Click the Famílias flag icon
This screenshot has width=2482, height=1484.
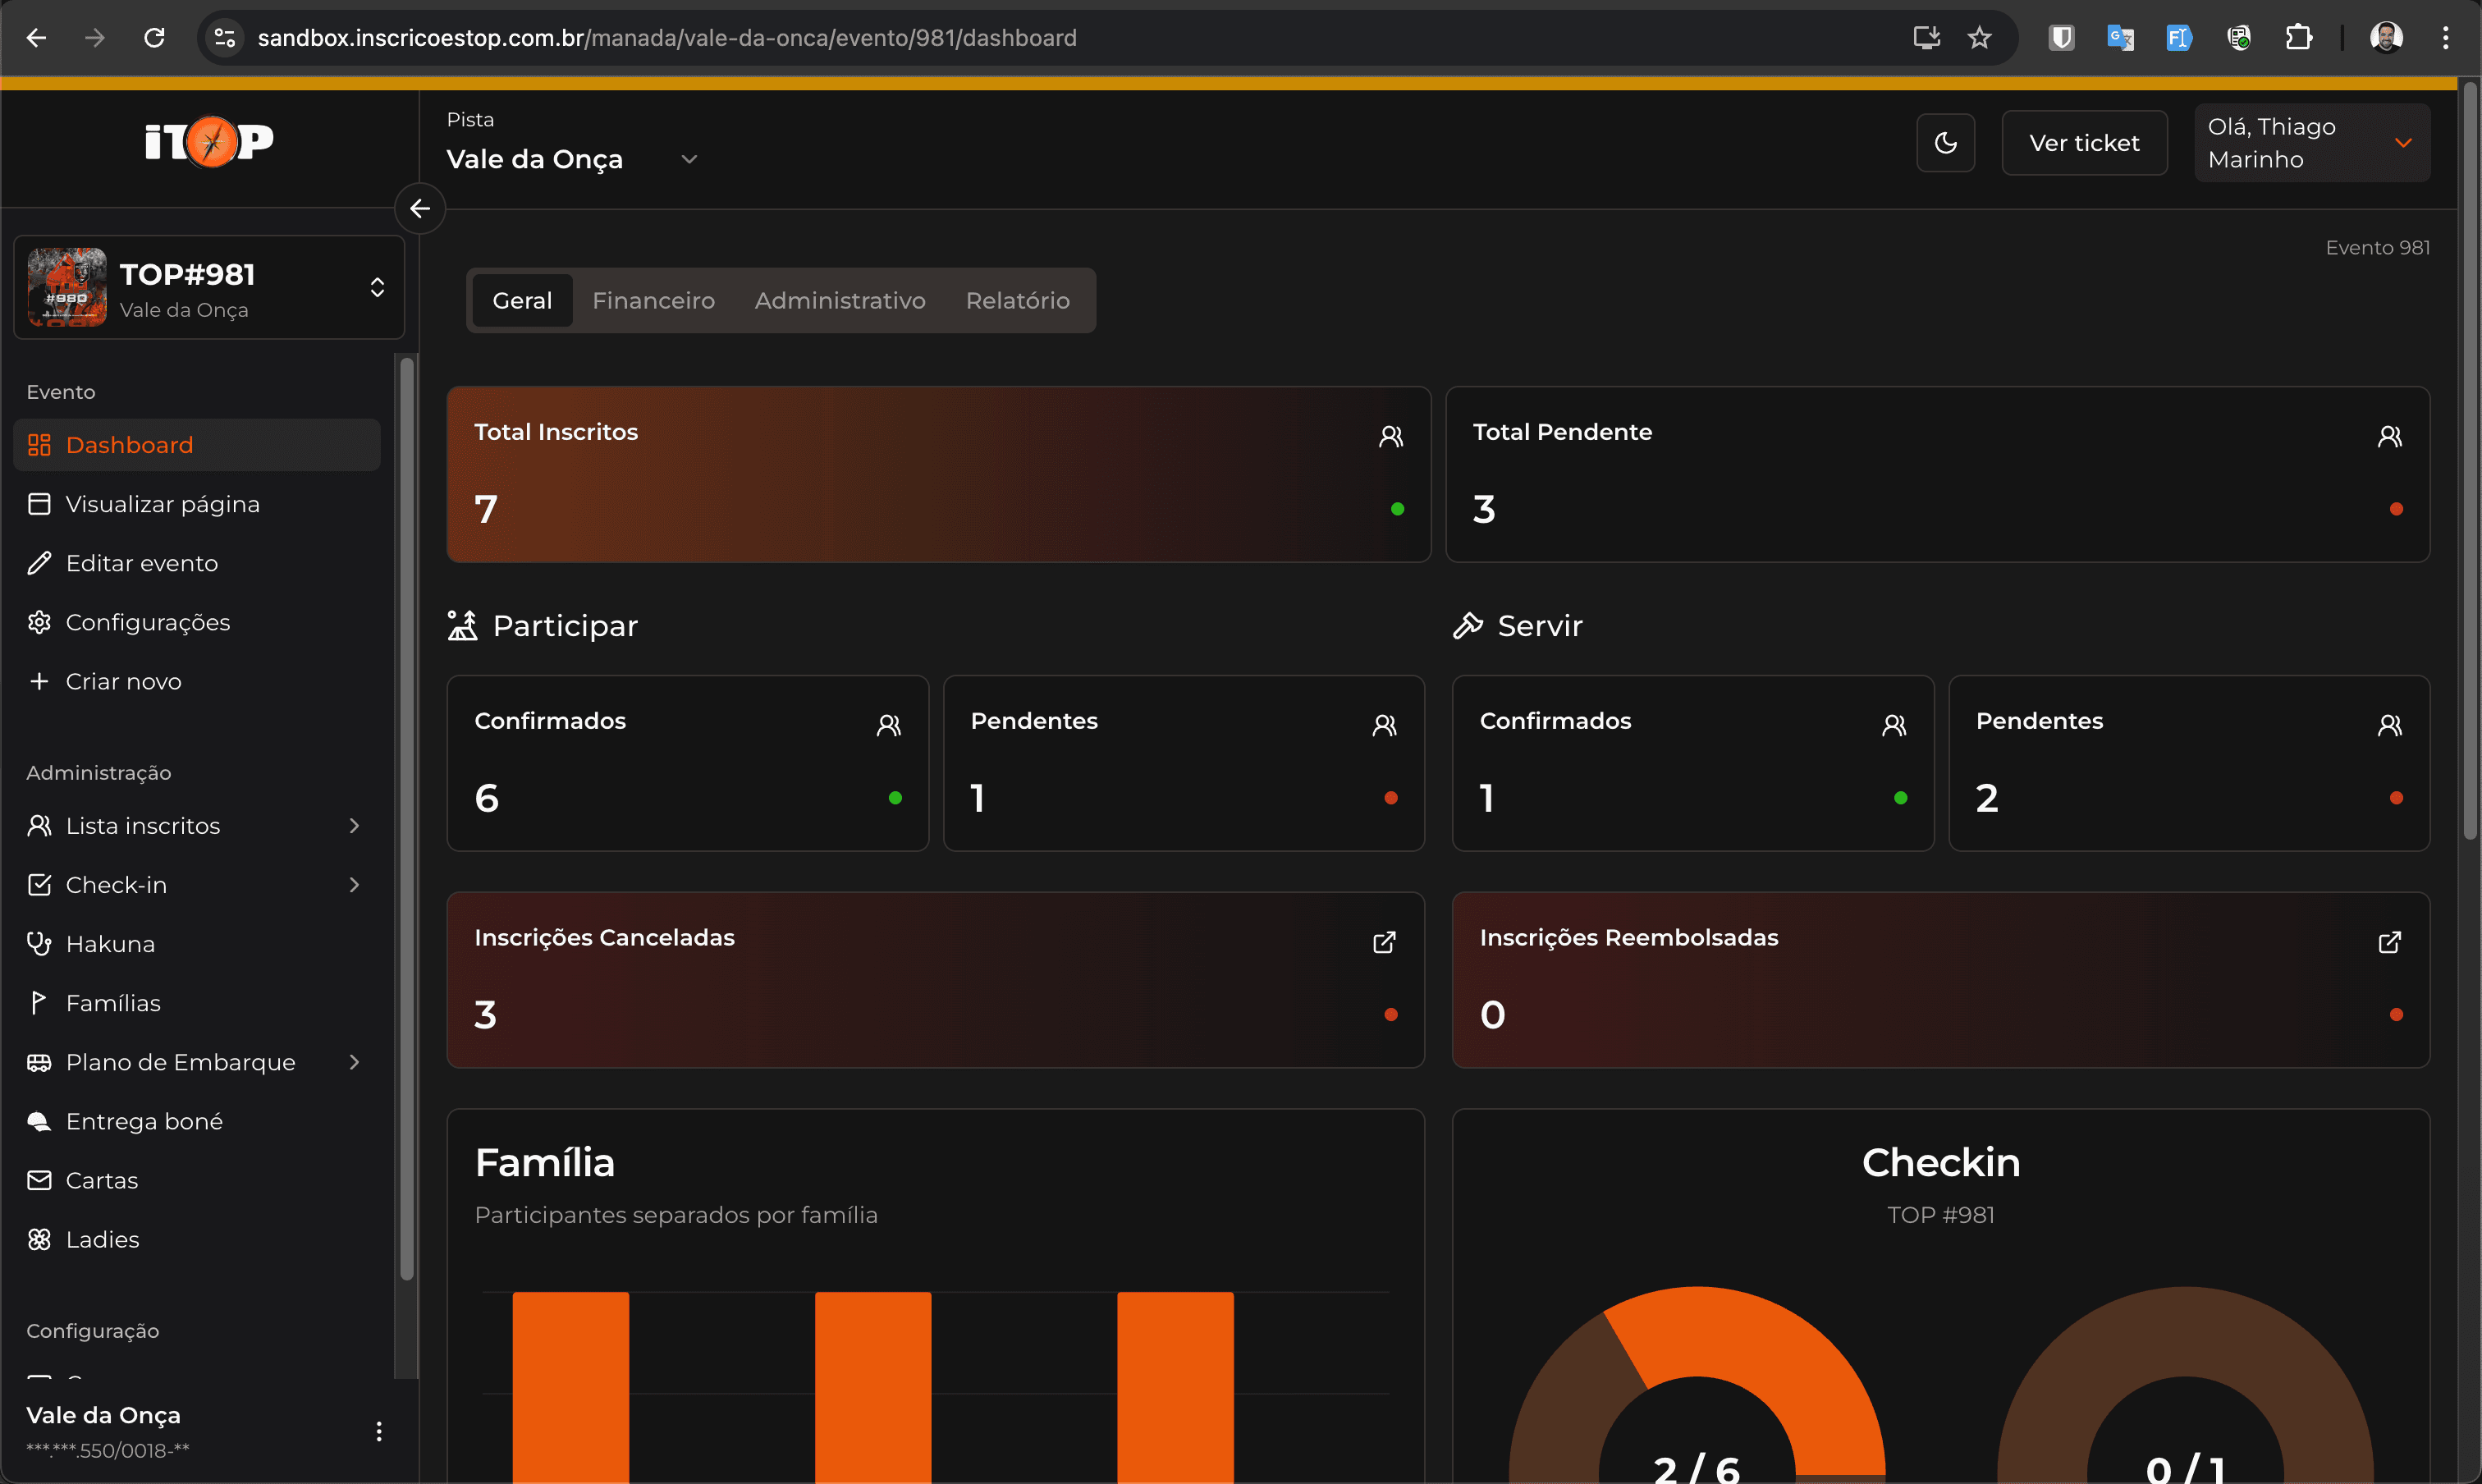(39, 1003)
